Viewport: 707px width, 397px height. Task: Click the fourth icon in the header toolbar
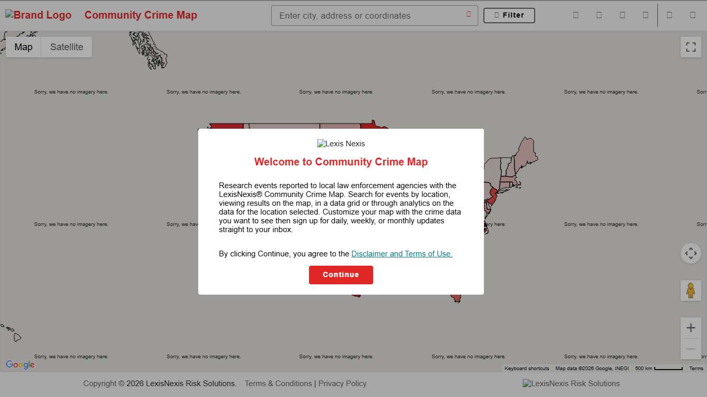click(x=645, y=15)
